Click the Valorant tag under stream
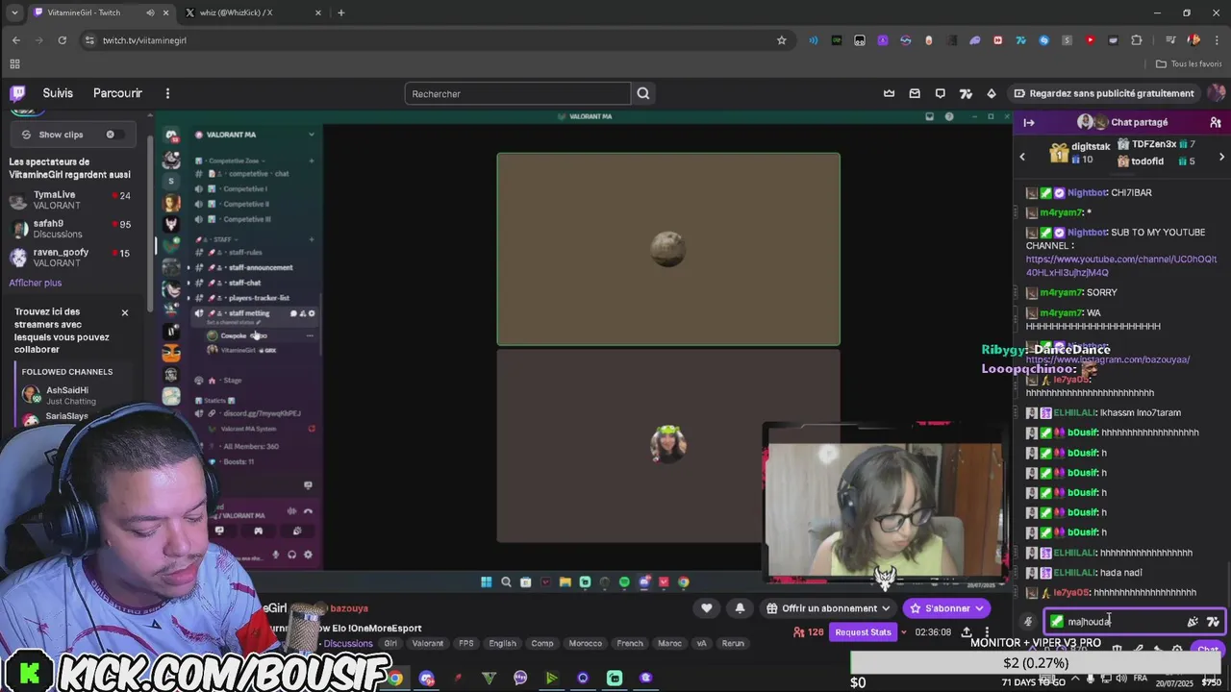The height and width of the screenshot is (692, 1231). [428, 644]
